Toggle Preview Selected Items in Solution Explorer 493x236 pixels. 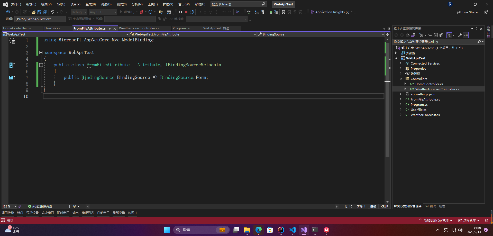[466, 35]
